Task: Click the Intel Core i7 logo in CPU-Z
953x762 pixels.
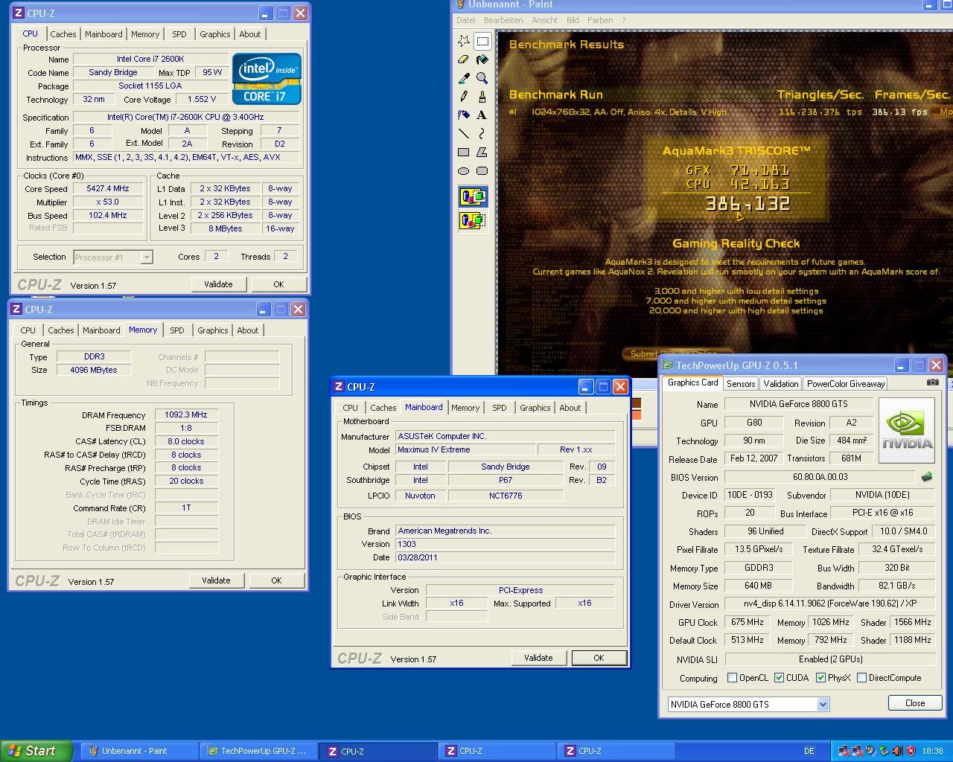Action: tap(267, 78)
